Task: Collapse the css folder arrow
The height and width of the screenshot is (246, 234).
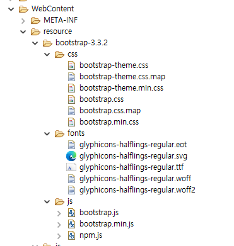Action: (x=47, y=54)
